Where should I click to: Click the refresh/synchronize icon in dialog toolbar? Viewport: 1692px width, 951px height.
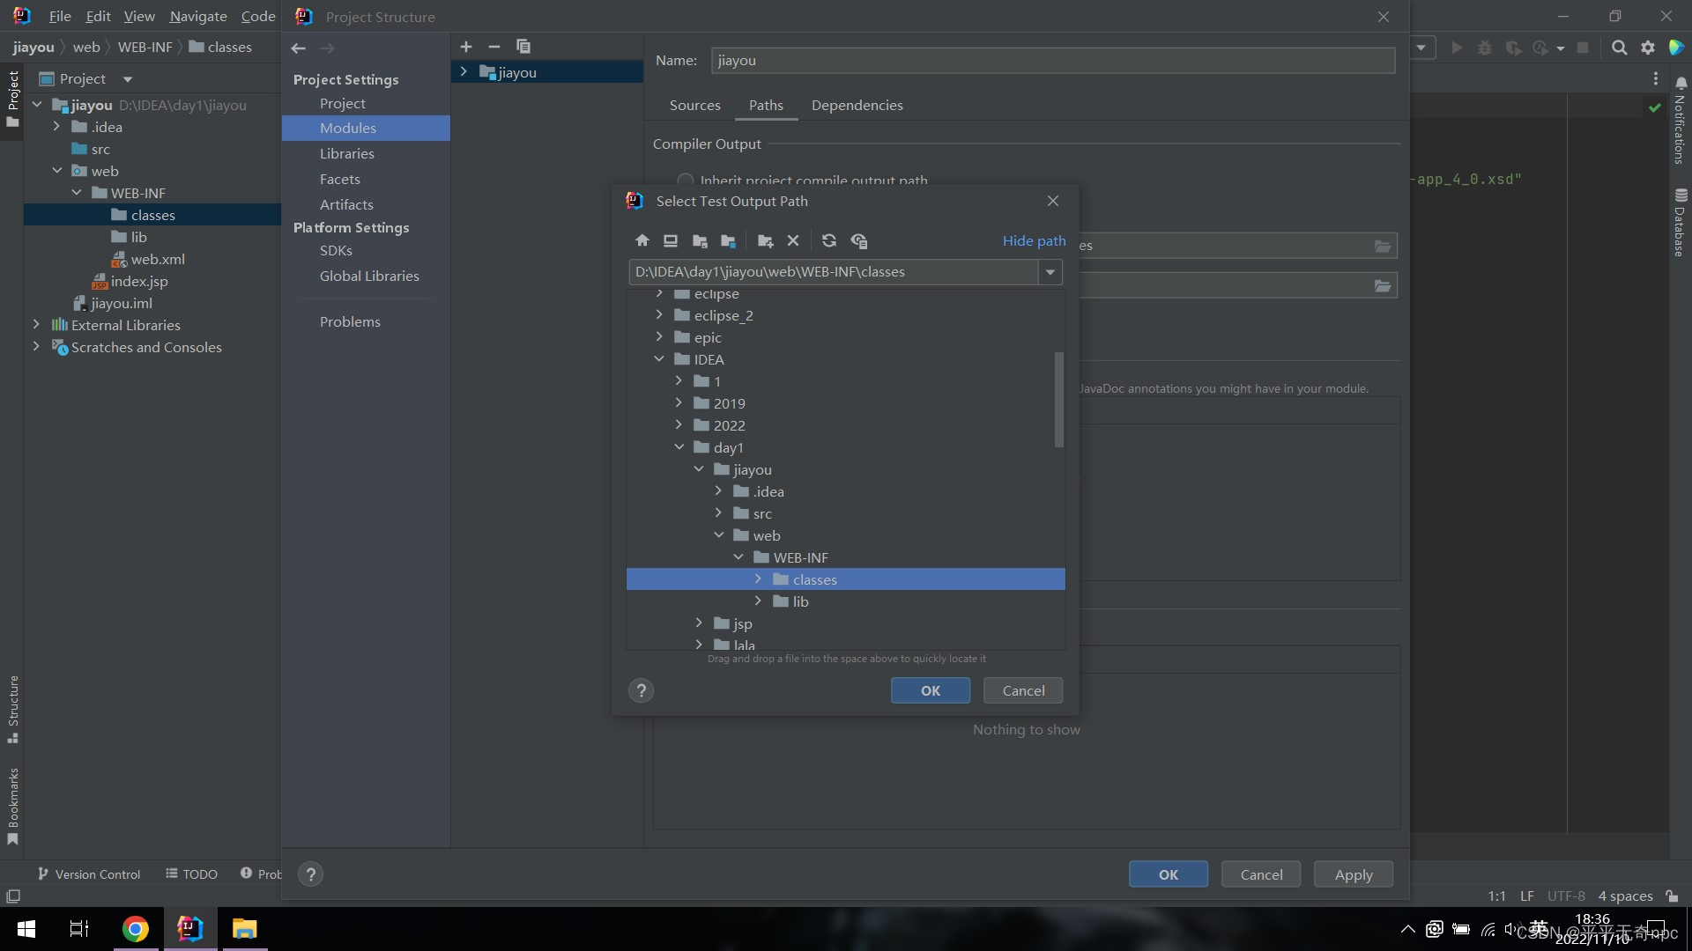pyautogui.click(x=830, y=240)
